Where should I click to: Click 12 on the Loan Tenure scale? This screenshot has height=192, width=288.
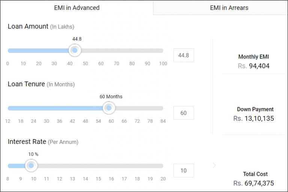(8, 121)
